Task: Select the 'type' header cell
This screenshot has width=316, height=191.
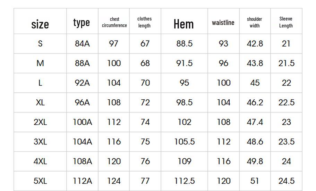Action: 82,23
